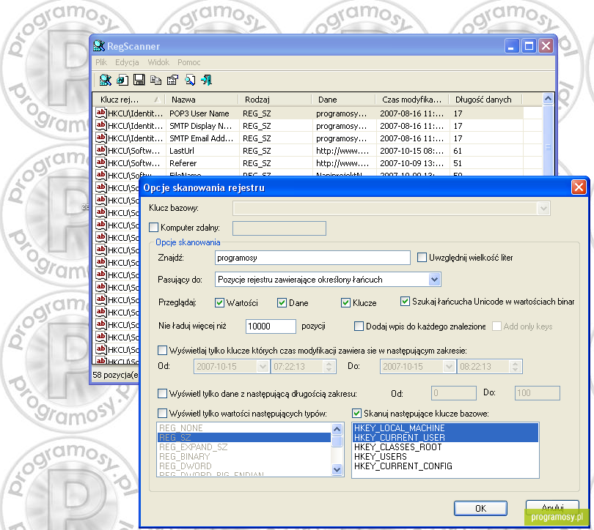The height and width of the screenshot is (530, 594).
Task: Click the Do time 08:22:13 spinner
Action: pos(515,366)
